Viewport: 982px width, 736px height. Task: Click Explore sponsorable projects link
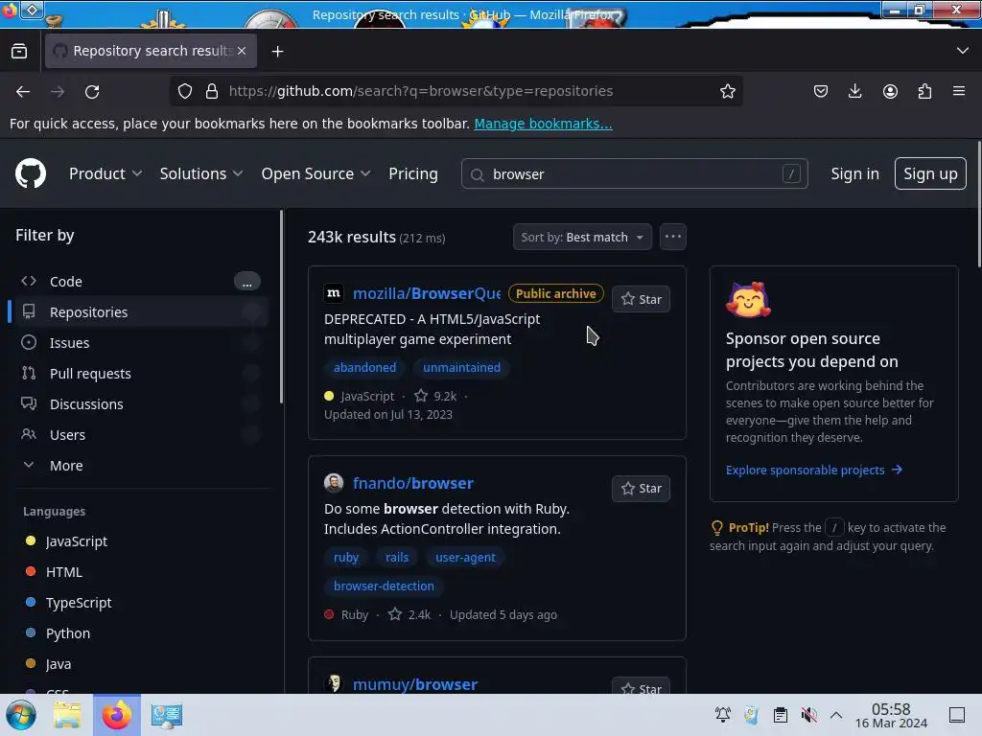tap(813, 470)
